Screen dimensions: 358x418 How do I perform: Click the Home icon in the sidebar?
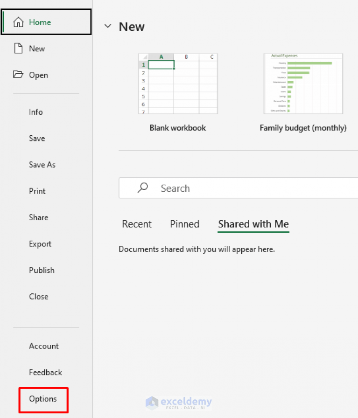click(x=19, y=21)
